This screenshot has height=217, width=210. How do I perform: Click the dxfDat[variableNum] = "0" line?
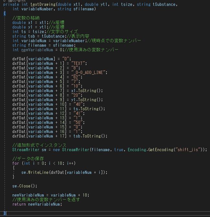click(42, 59)
